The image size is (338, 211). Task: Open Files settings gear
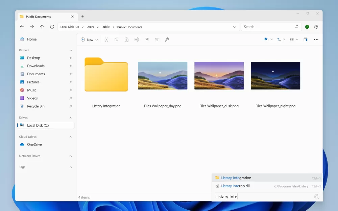(x=316, y=27)
